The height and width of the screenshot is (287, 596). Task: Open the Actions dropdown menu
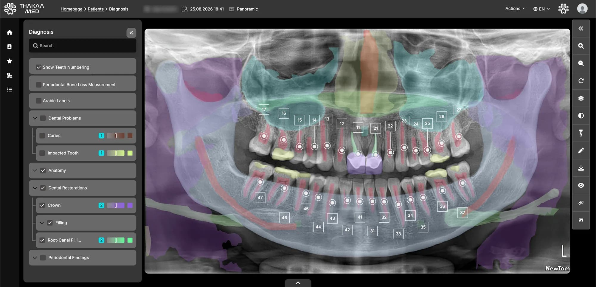coord(515,9)
